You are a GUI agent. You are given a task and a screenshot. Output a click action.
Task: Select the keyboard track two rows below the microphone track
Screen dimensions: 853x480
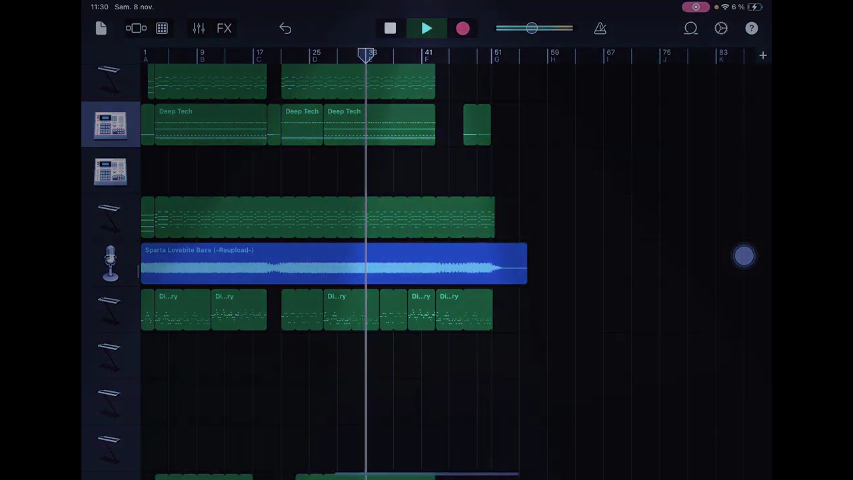pos(111,356)
